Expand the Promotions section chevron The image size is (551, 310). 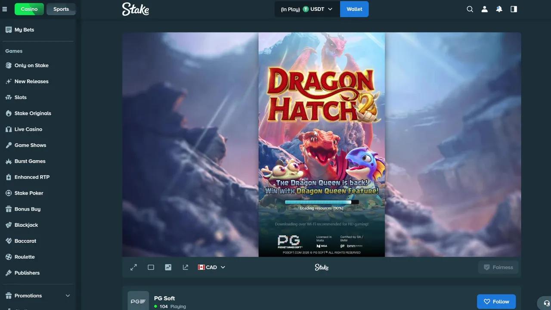(68, 296)
